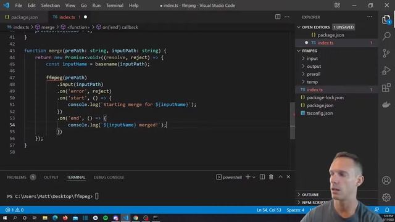Open the Help menu
This screenshot has height=222, width=395.
(x=133, y=6)
